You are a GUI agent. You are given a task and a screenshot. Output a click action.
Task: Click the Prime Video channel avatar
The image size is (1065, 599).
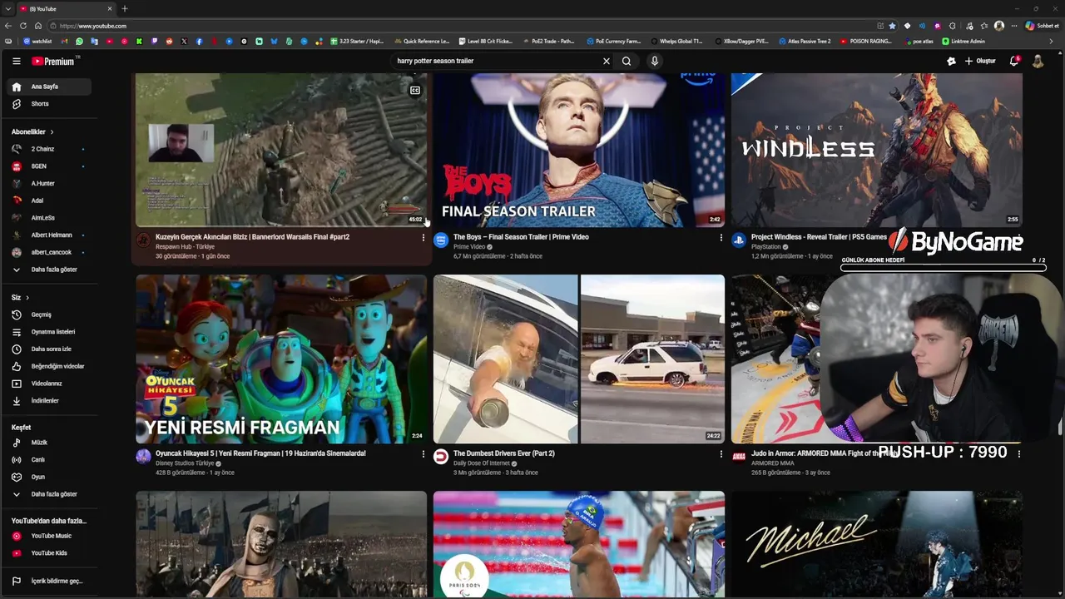coord(441,240)
